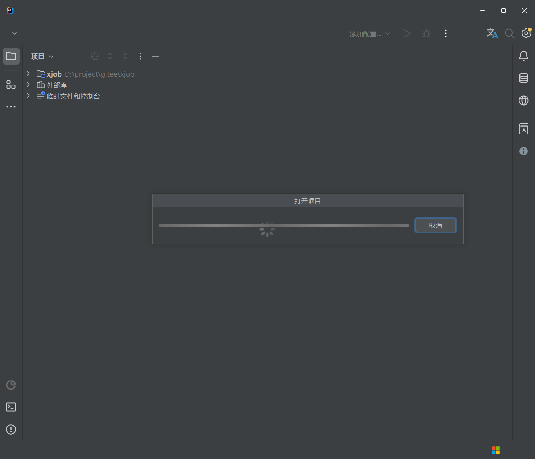Open the Terminal tool window
Viewport: 535px width, 459px height.
(x=11, y=407)
